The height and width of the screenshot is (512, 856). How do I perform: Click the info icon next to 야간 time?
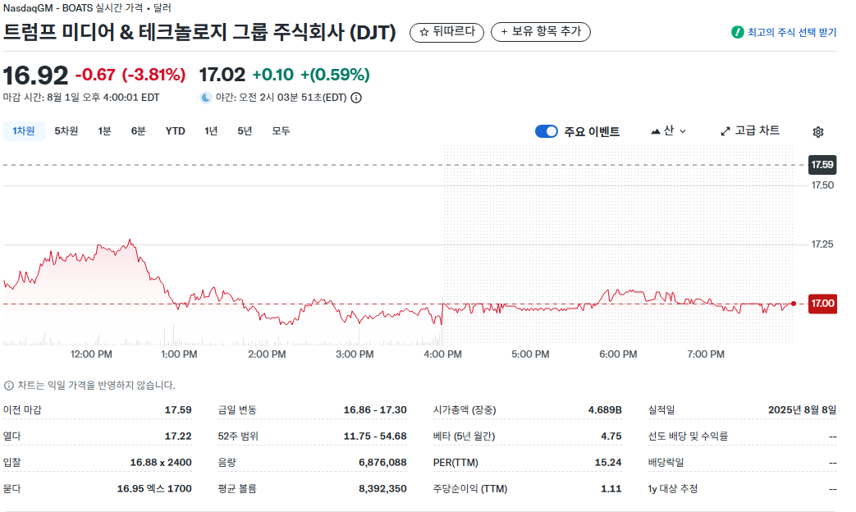tap(356, 98)
